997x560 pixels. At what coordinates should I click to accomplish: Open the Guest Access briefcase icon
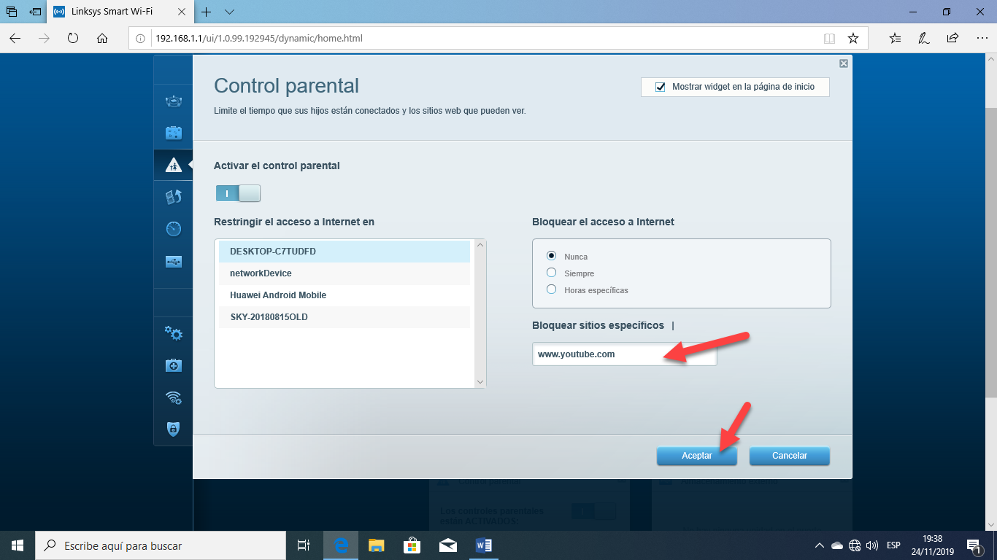[x=173, y=133]
